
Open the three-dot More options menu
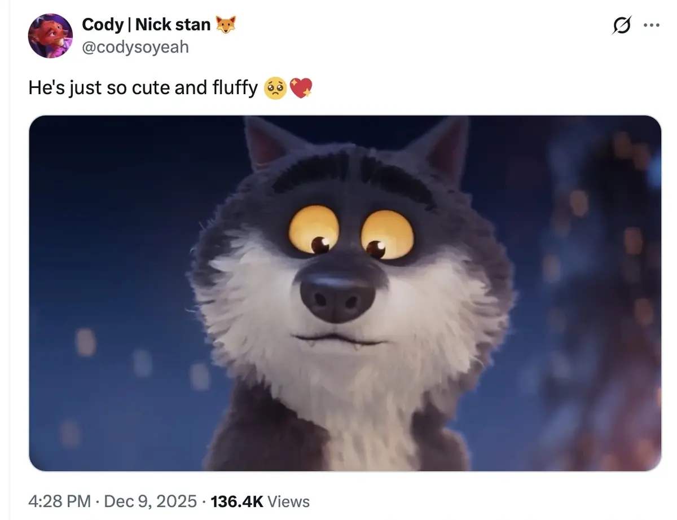[x=651, y=25]
